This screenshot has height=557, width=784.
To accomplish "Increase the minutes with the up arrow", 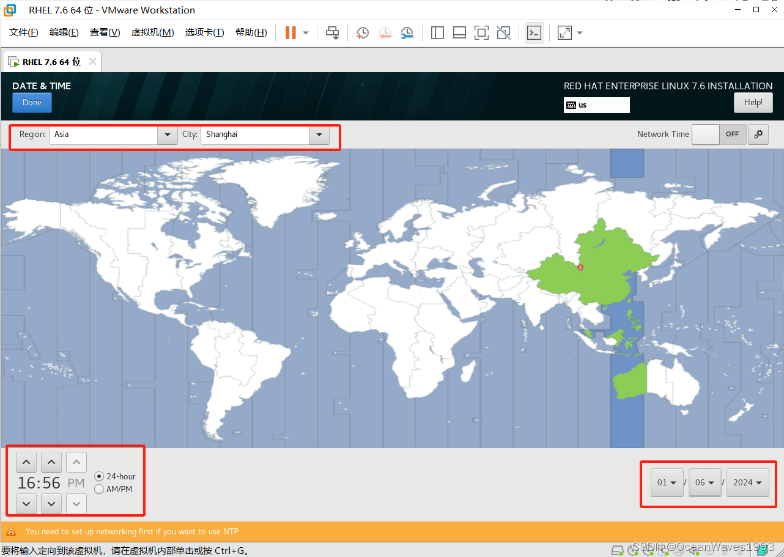I will pyautogui.click(x=51, y=462).
